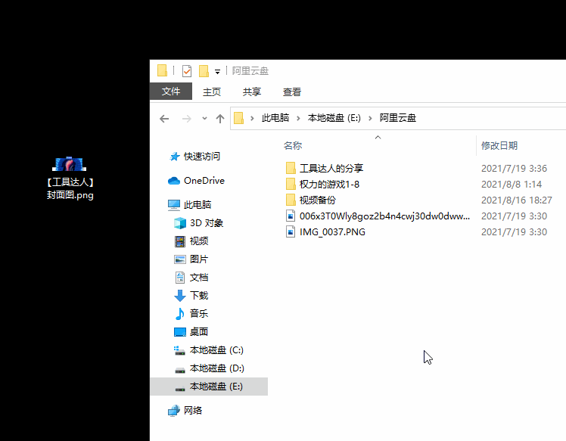Click folder icon of 权力的游戏1-8

[x=291, y=184]
